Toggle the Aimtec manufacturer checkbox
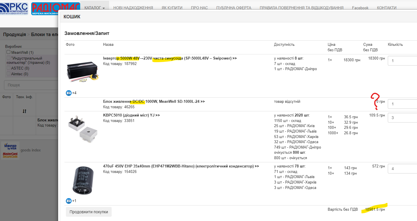The image size is (417, 221). point(9,74)
